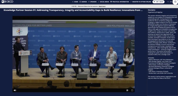
Task: Click the SPEAKERS: heading in description
Action: [151, 58]
